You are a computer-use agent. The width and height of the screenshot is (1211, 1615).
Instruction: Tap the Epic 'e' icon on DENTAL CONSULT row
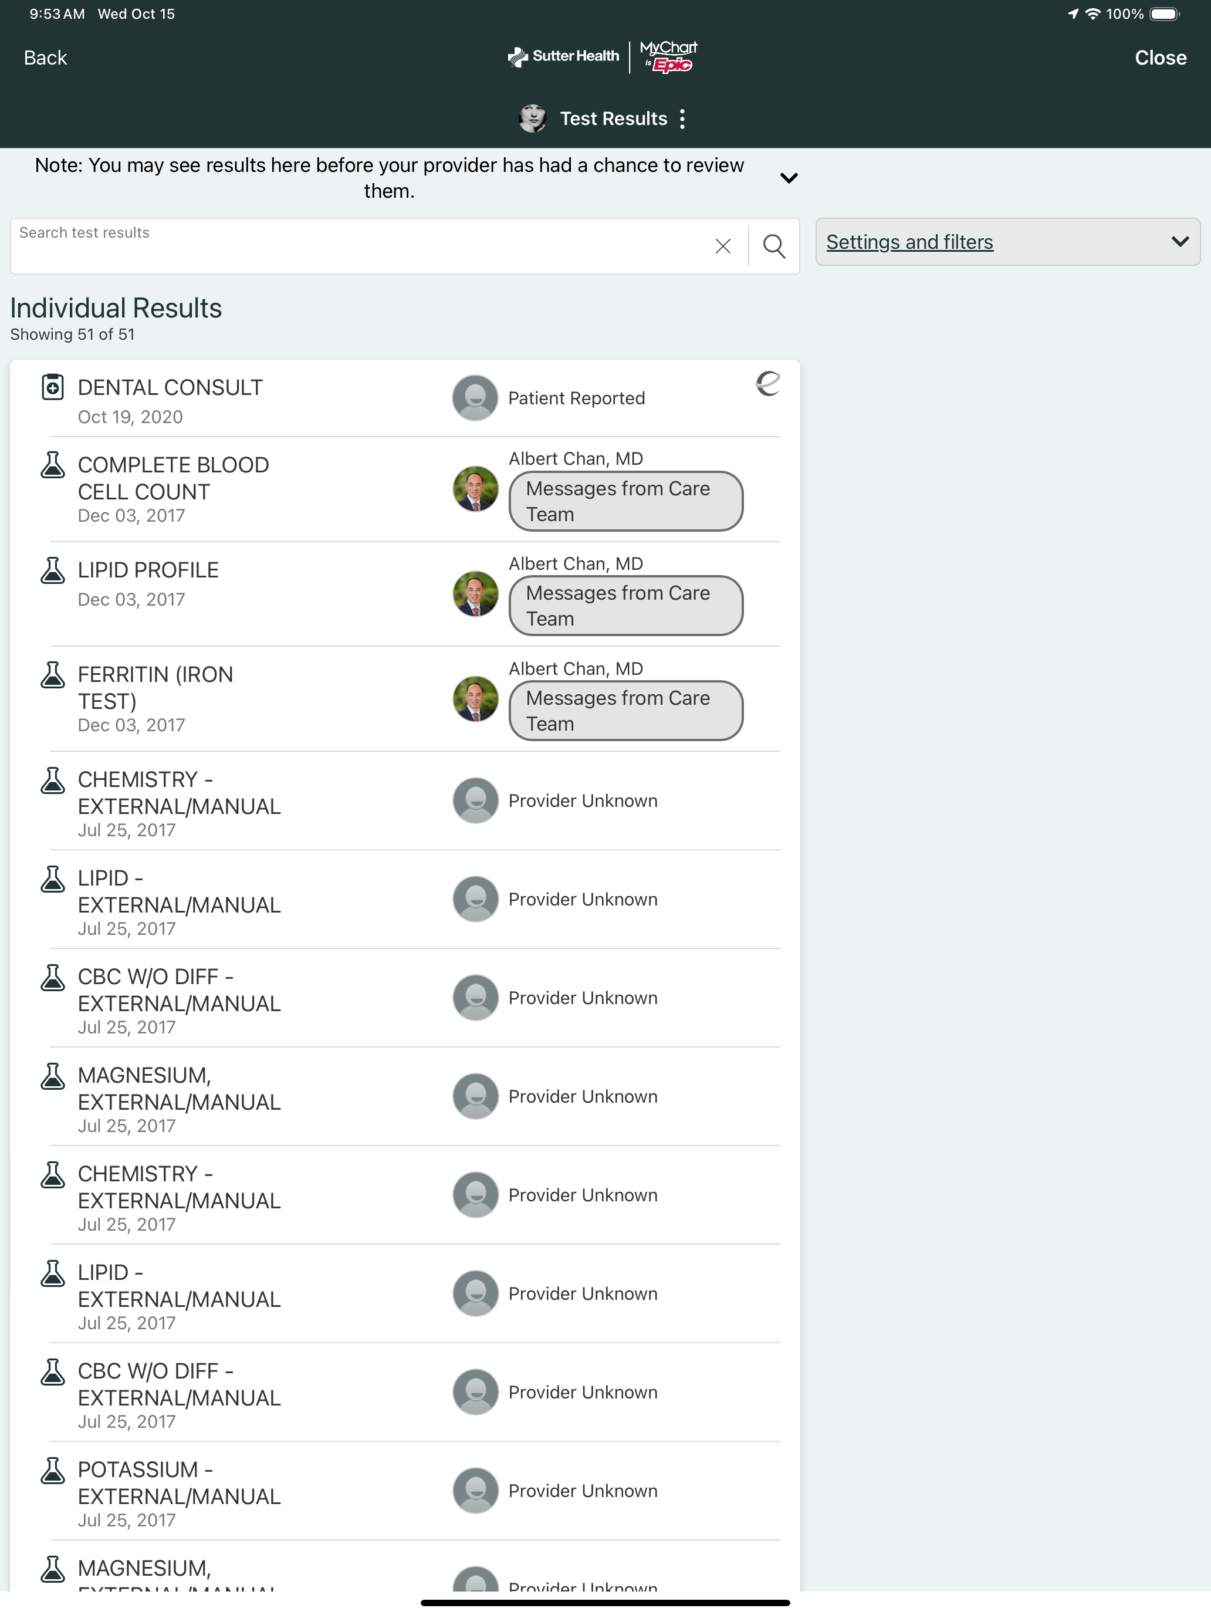[767, 383]
